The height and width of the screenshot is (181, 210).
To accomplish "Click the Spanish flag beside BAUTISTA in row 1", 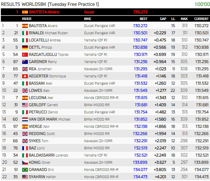I will point(25,26).
